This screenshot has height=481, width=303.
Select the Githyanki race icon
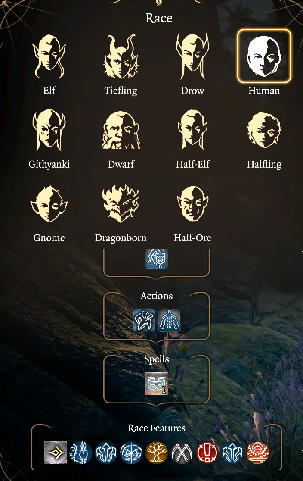tap(49, 130)
